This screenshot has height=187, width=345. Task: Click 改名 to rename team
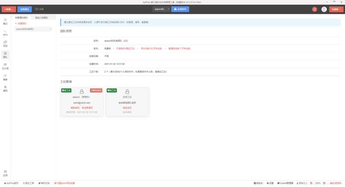tap(126, 41)
